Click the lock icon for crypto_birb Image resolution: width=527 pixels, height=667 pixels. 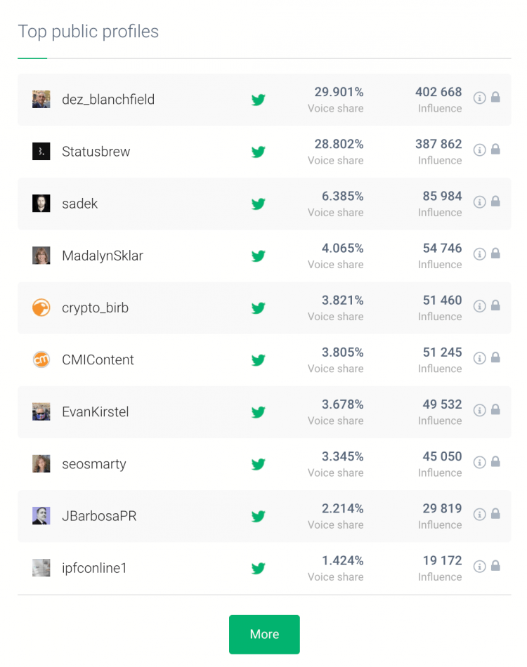coord(495,305)
